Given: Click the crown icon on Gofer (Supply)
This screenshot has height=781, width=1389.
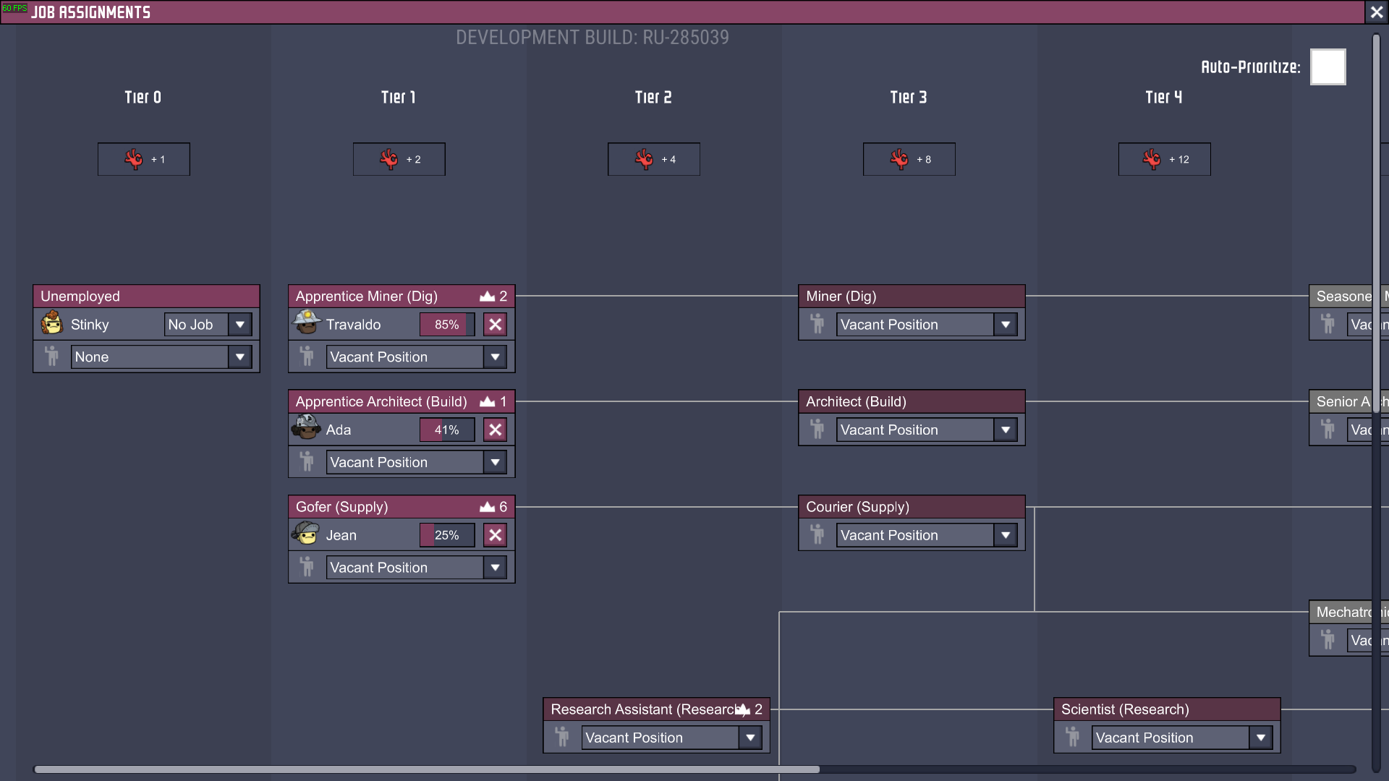Looking at the screenshot, I should [x=488, y=507].
